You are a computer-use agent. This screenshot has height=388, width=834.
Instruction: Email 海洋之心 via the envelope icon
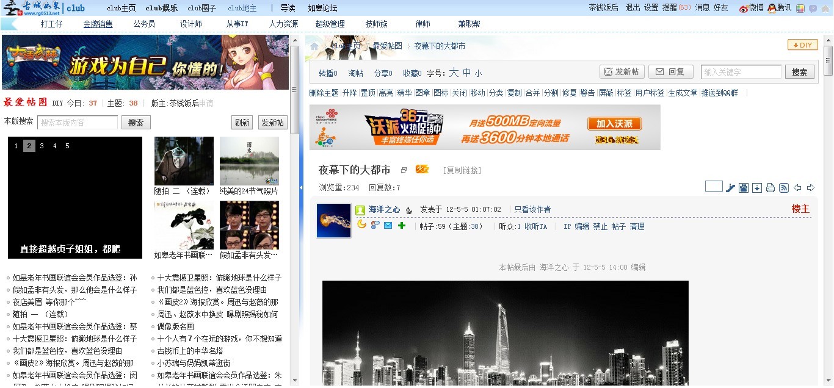(388, 225)
